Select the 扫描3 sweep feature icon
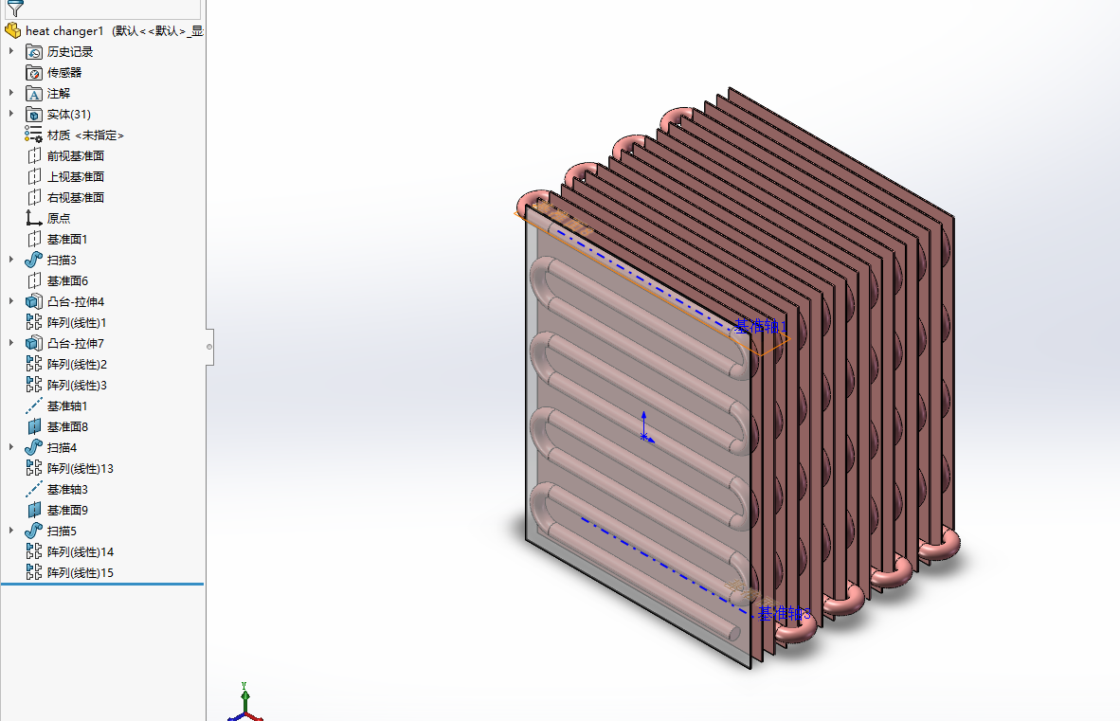1120x721 pixels. click(x=33, y=260)
